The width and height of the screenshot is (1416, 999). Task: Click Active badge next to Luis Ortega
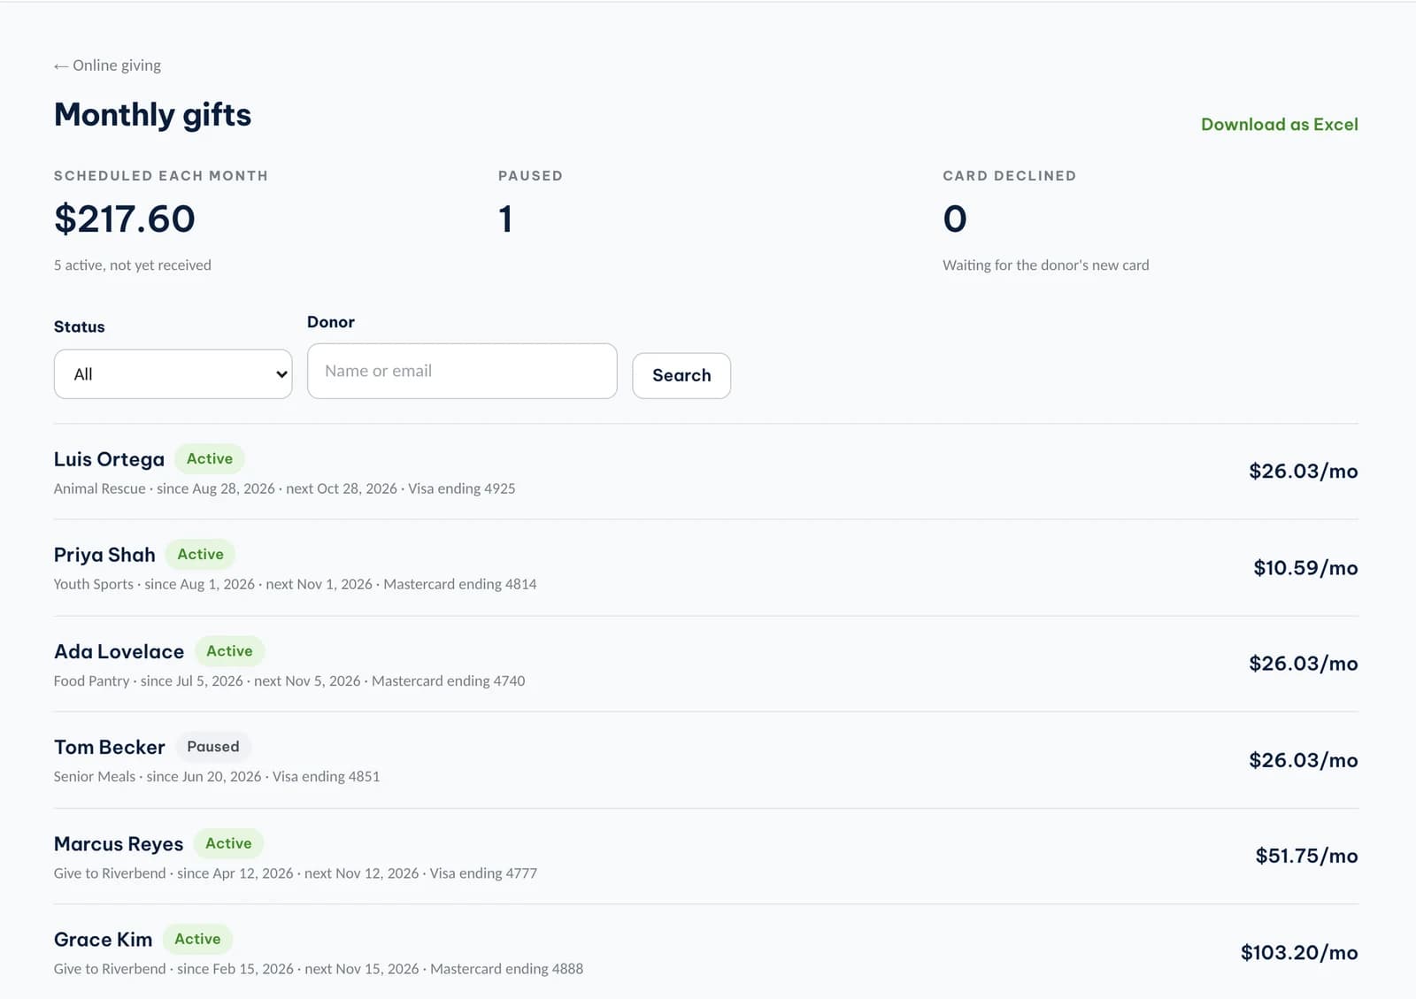210,458
